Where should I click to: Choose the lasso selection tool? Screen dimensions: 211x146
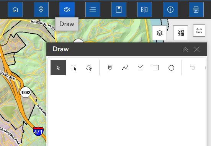tap(89, 68)
